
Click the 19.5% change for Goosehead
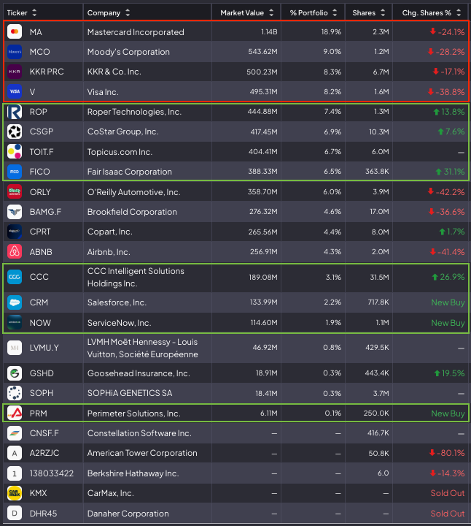coord(449,373)
